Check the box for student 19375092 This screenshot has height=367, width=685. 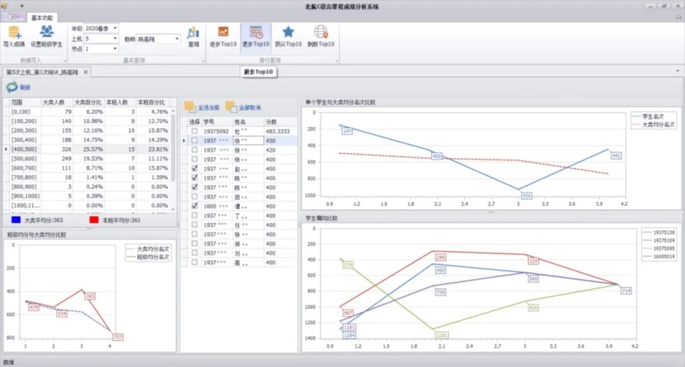tap(194, 131)
